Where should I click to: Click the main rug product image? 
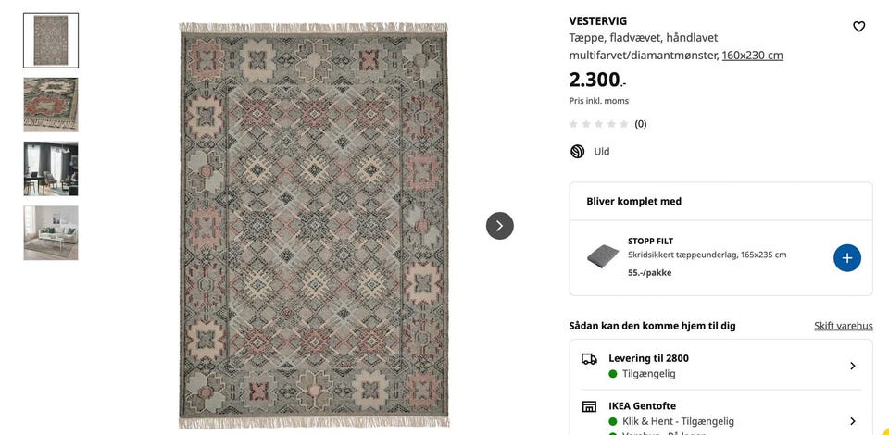313,225
